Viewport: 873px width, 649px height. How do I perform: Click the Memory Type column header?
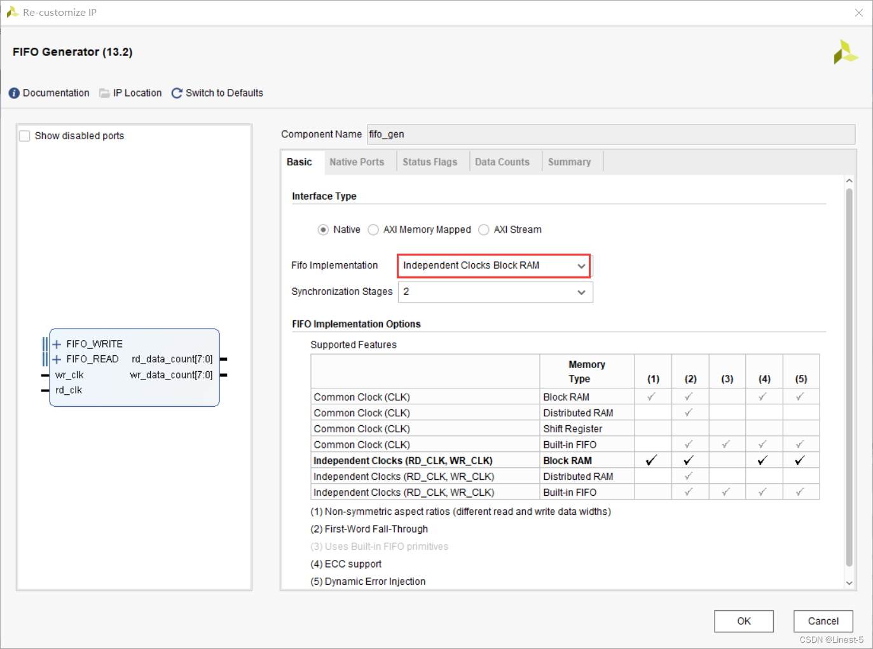(587, 371)
